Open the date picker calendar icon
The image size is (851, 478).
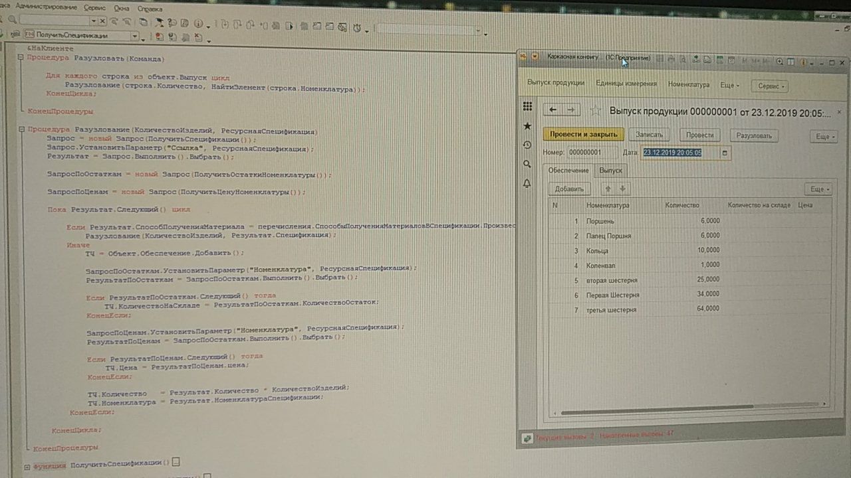(x=725, y=153)
